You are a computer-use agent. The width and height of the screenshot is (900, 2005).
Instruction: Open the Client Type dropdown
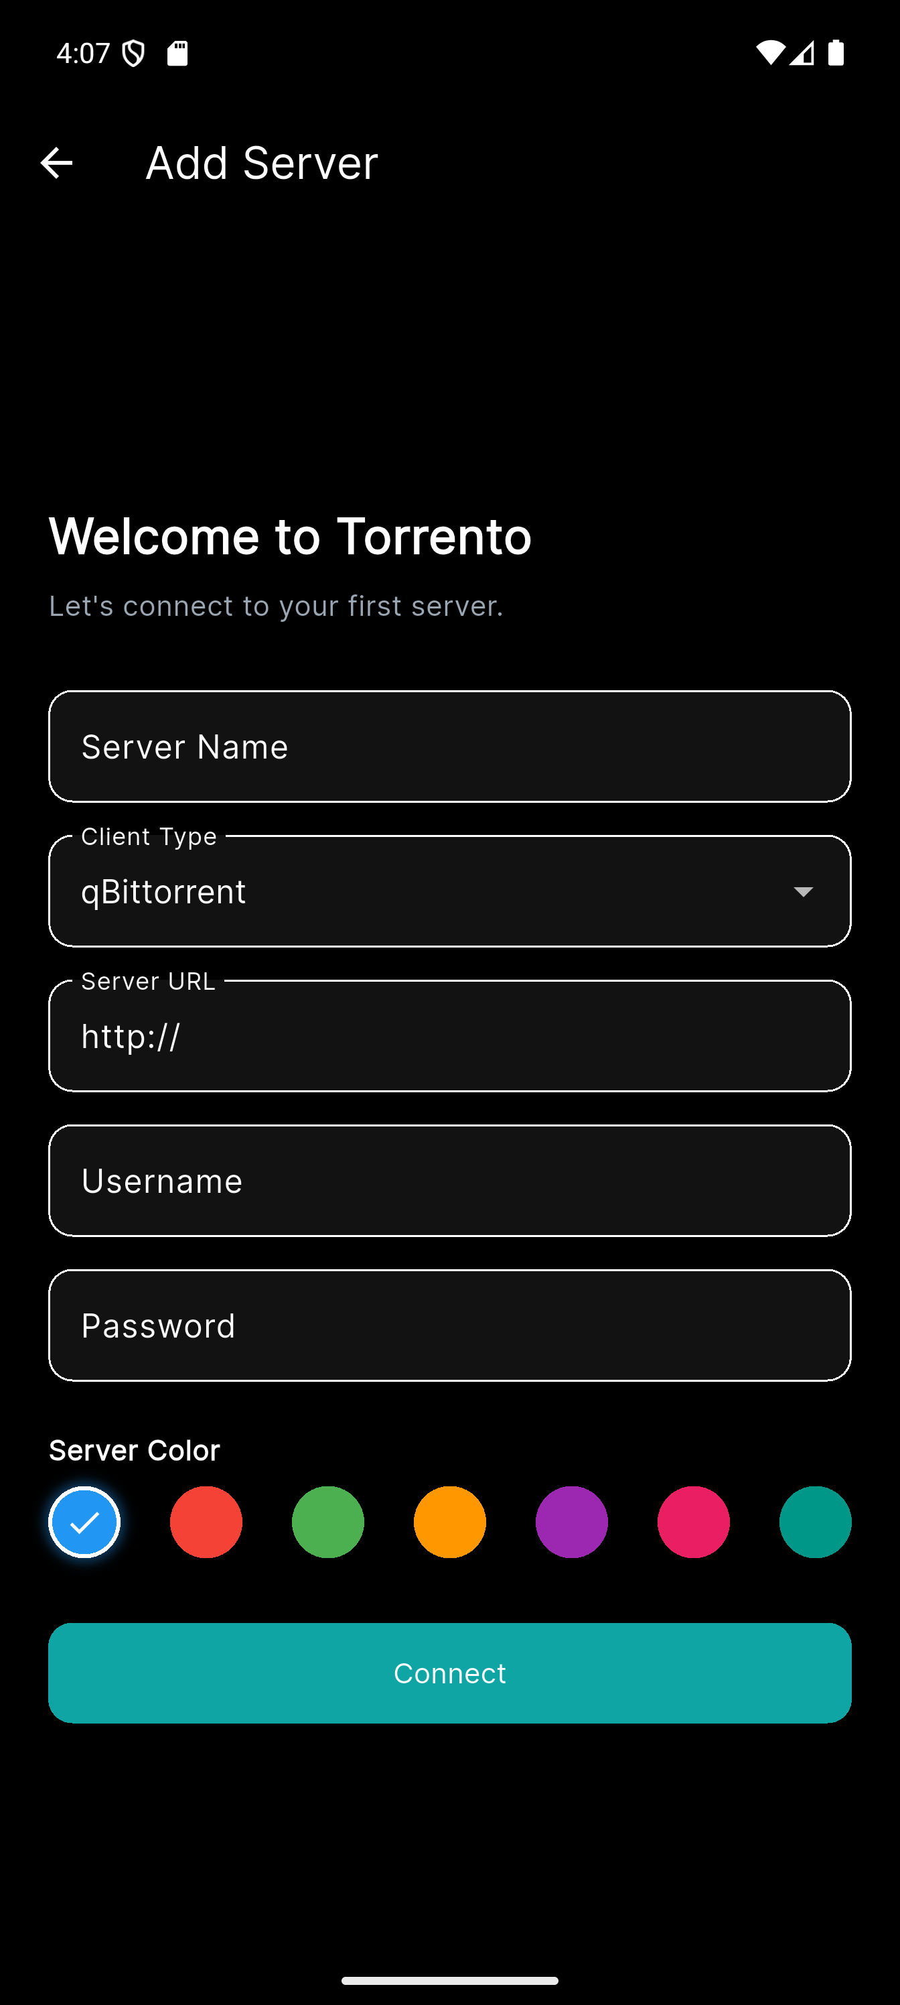coord(449,891)
